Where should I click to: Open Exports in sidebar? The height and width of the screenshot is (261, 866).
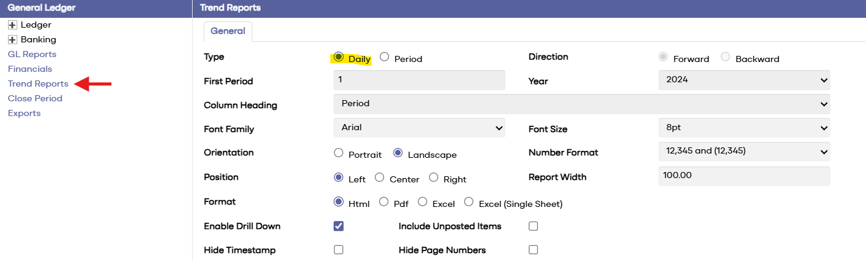[x=24, y=113]
